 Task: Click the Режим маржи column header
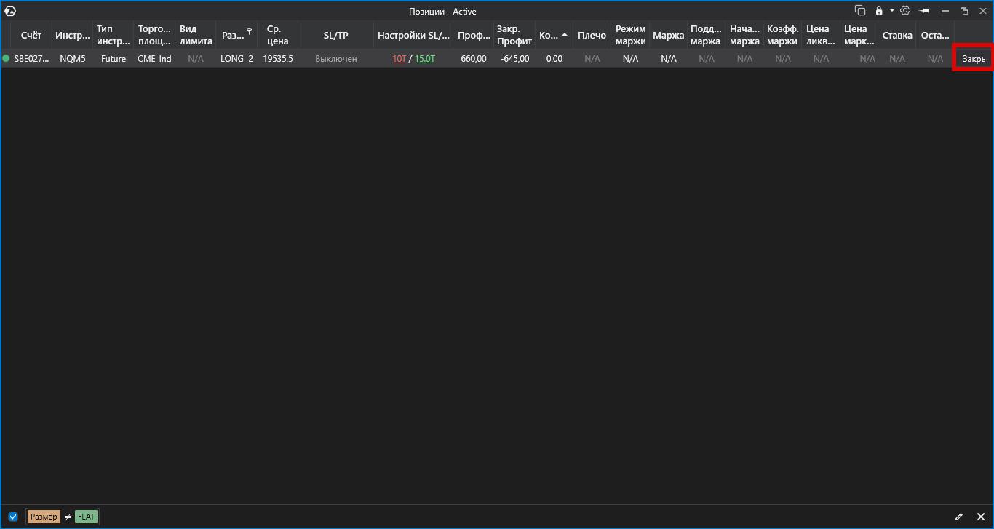click(x=630, y=35)
